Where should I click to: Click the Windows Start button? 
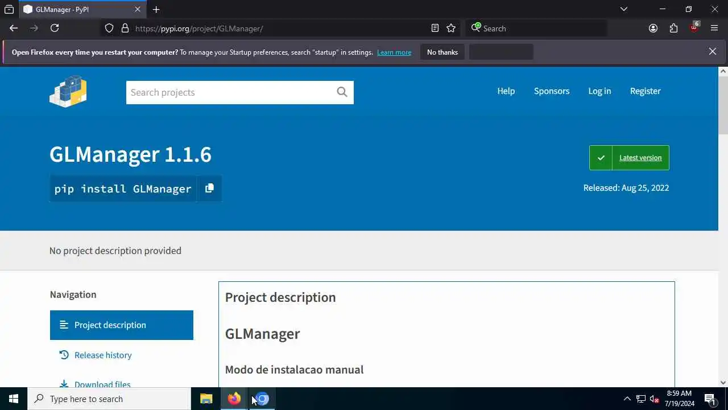(14, 399)
